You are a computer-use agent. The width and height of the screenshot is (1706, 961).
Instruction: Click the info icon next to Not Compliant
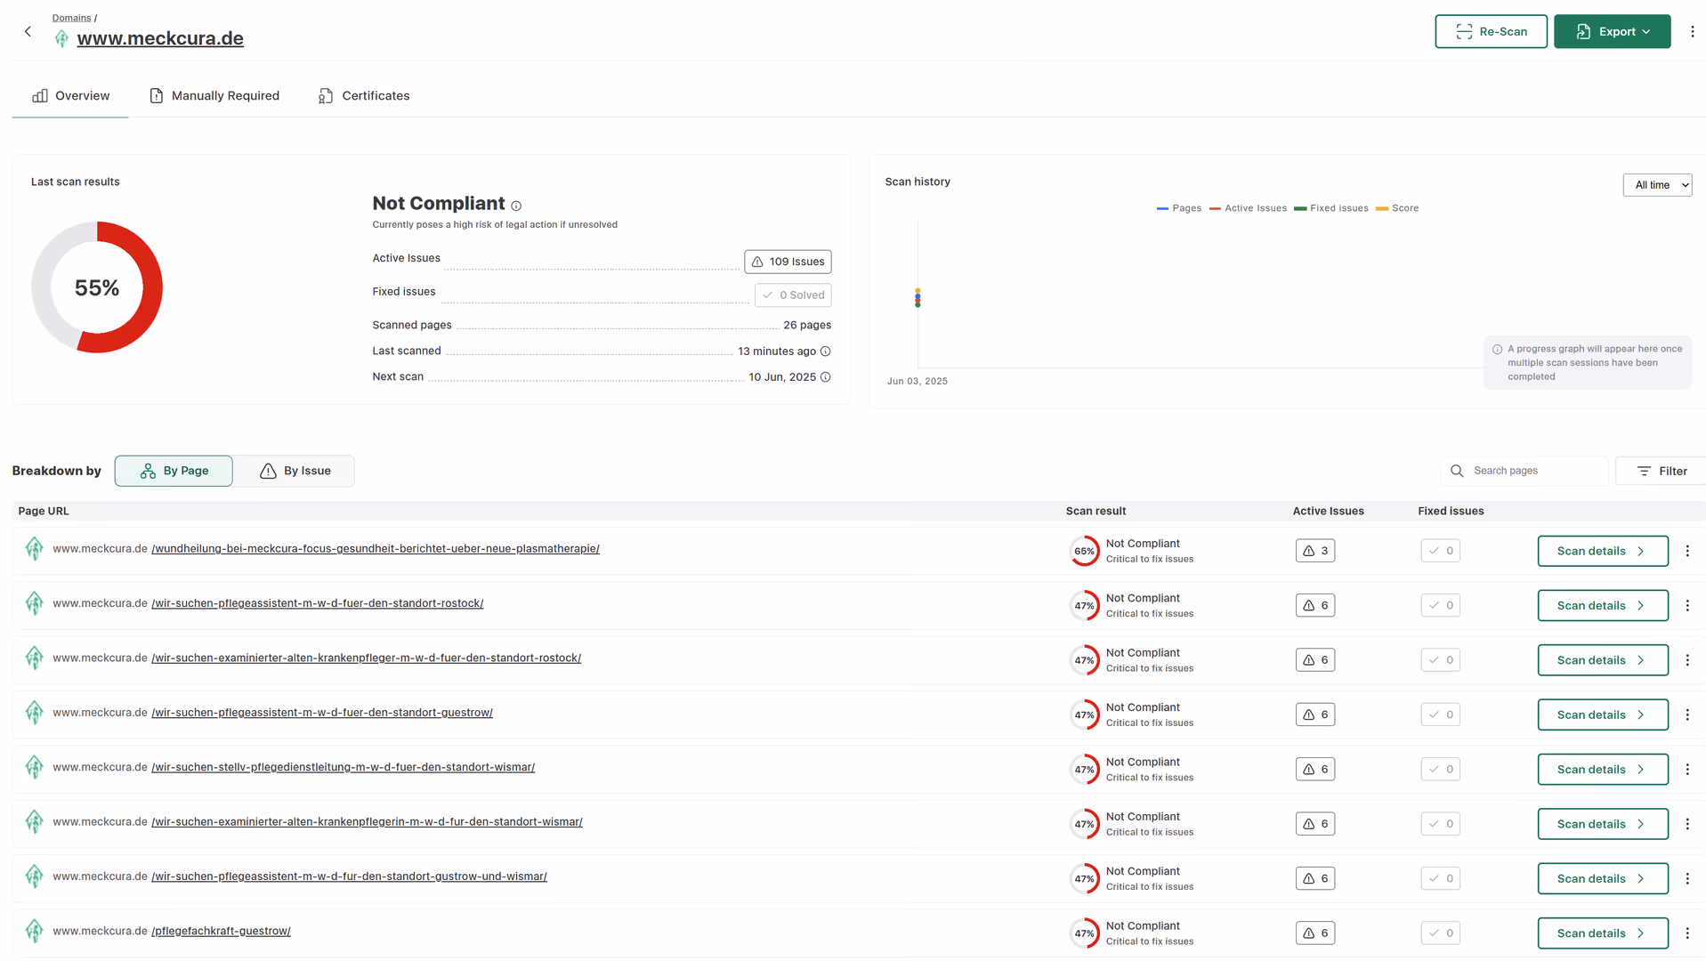pyautogui.click(x=516, y=206)
